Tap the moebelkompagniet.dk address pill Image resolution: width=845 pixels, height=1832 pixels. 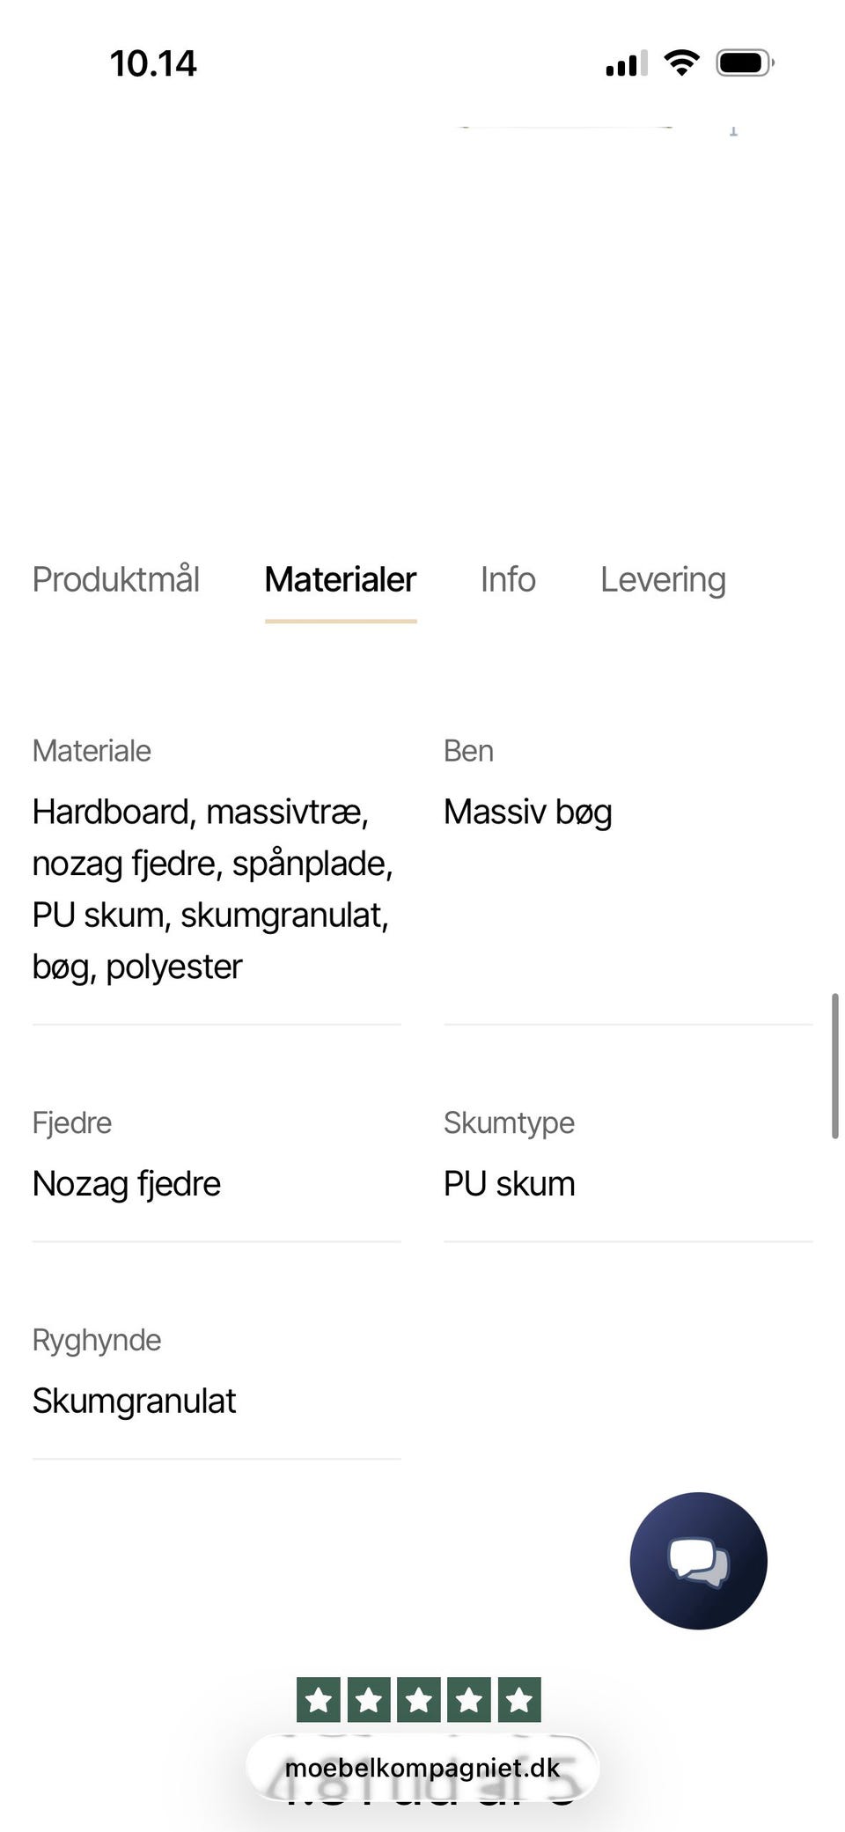point(422,1768)
